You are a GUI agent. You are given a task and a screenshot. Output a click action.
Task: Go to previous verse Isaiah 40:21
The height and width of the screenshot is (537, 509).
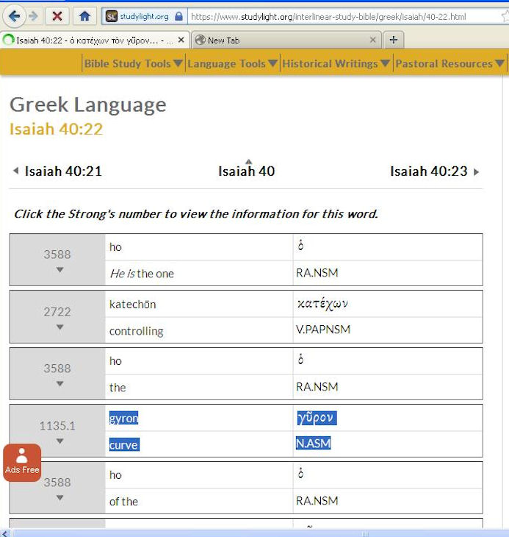(57, 171)
